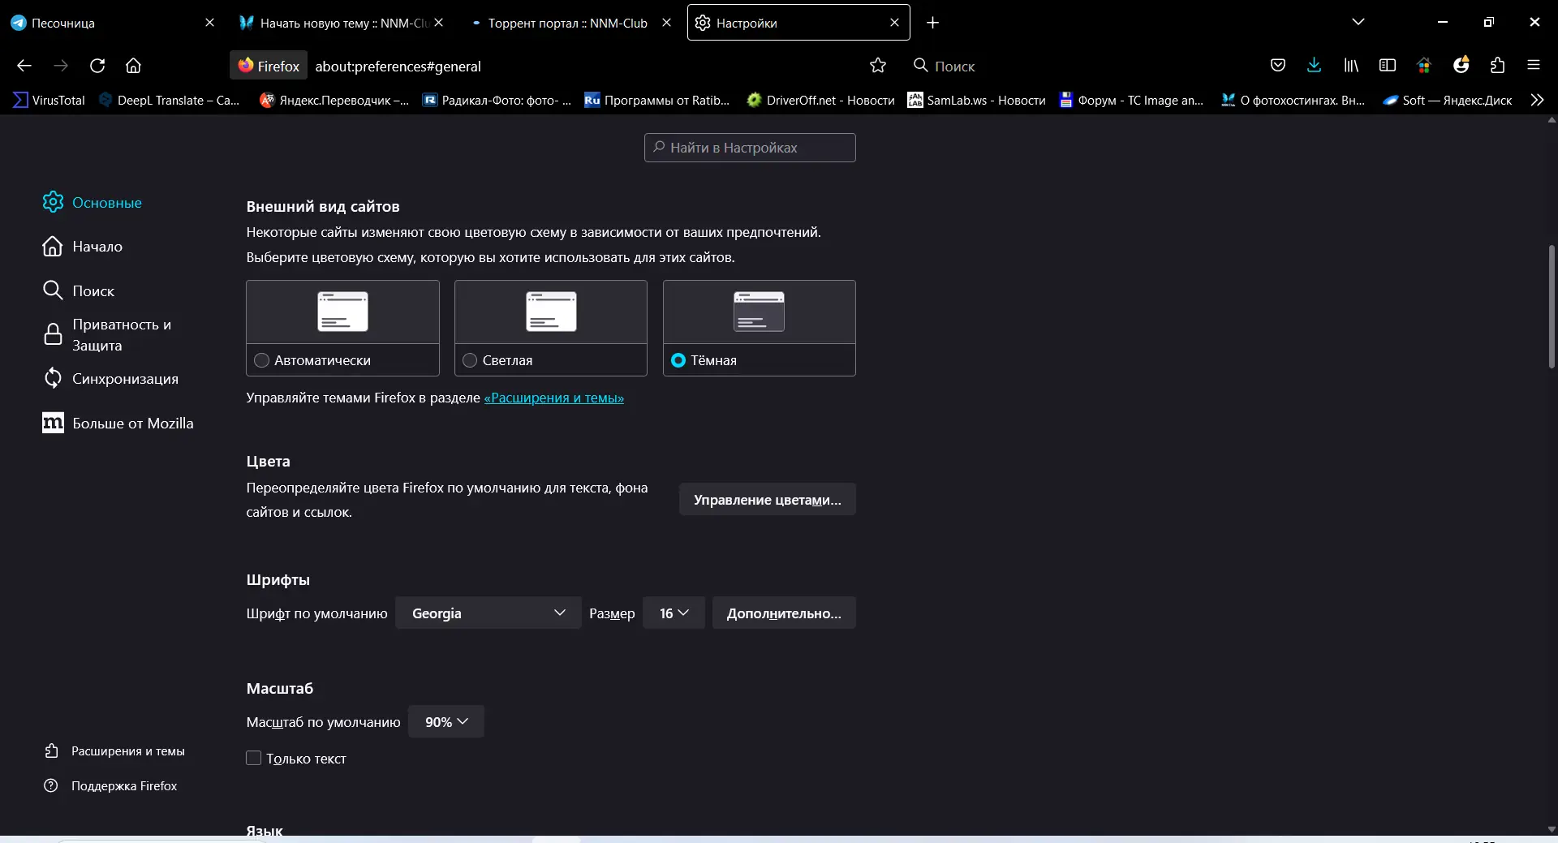
Task: Close the Торрент портал NNM-Club tab
Action: tap(666, 23)
